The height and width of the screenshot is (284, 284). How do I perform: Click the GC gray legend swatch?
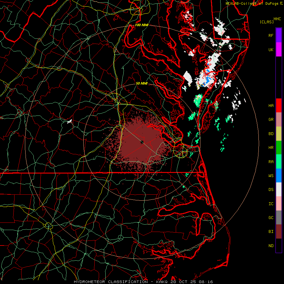(279, 217)
